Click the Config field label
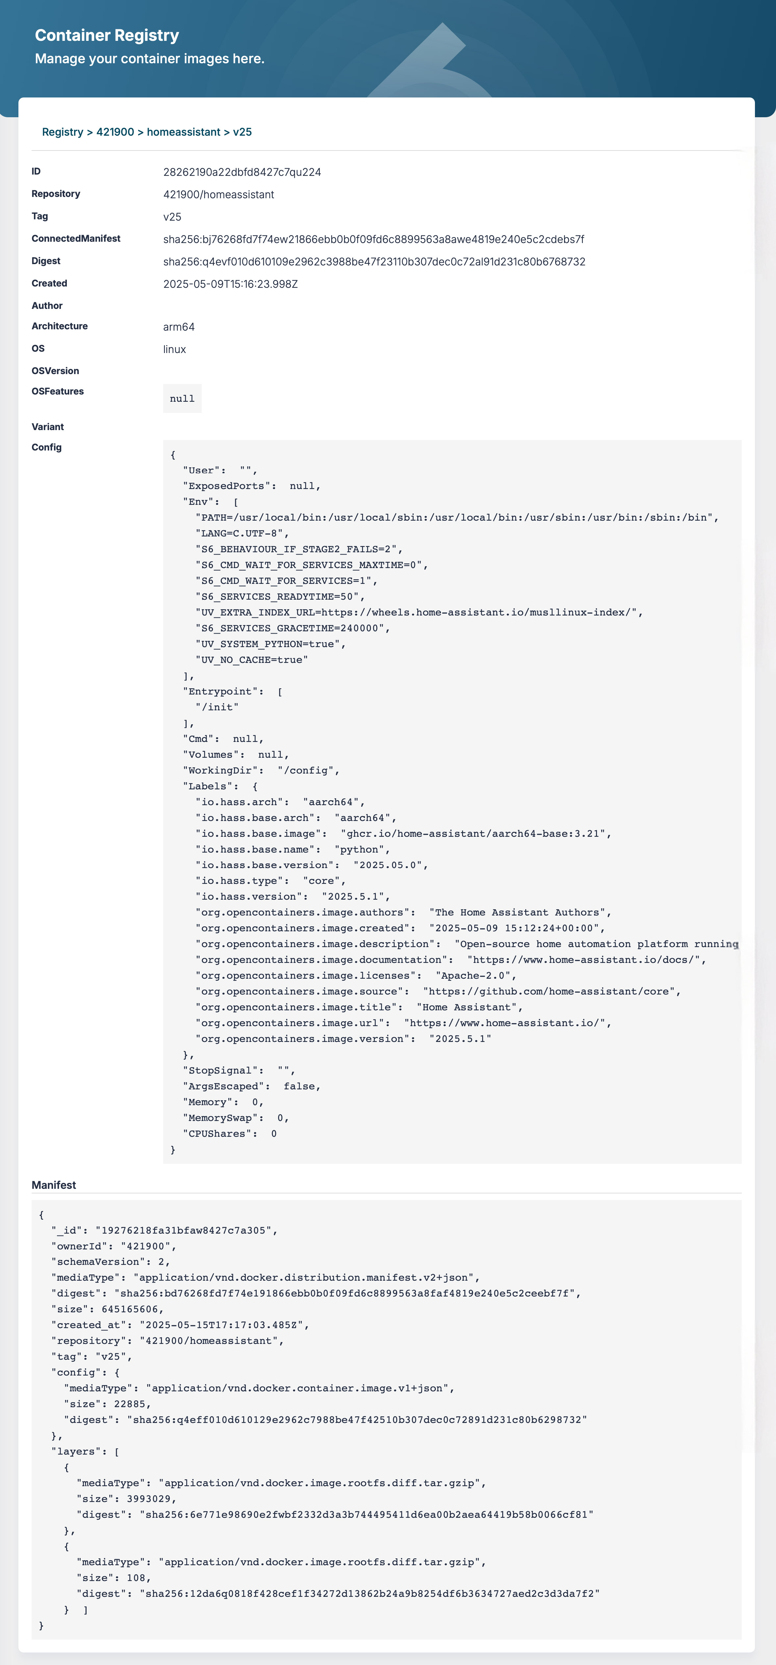The width and height of the screenshot is (776, 1665). point(46,447)
